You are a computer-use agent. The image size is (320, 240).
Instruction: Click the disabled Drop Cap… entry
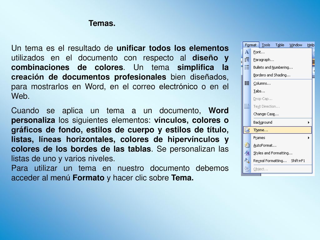coord(277,99)
